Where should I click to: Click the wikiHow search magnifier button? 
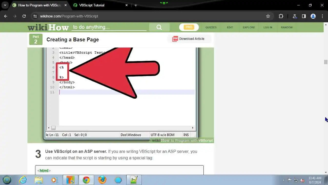tap(159, 27)
